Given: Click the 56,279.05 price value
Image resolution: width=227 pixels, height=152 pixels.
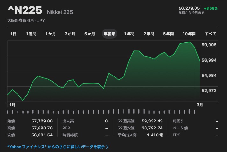Looking at the screenshot, I should (189, 8).
